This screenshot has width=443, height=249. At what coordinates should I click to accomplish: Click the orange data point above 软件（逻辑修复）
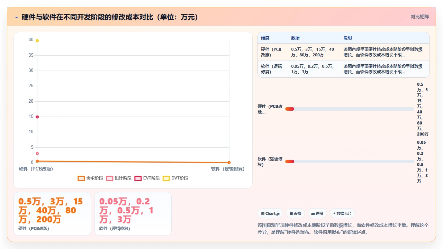coord(229,163)
